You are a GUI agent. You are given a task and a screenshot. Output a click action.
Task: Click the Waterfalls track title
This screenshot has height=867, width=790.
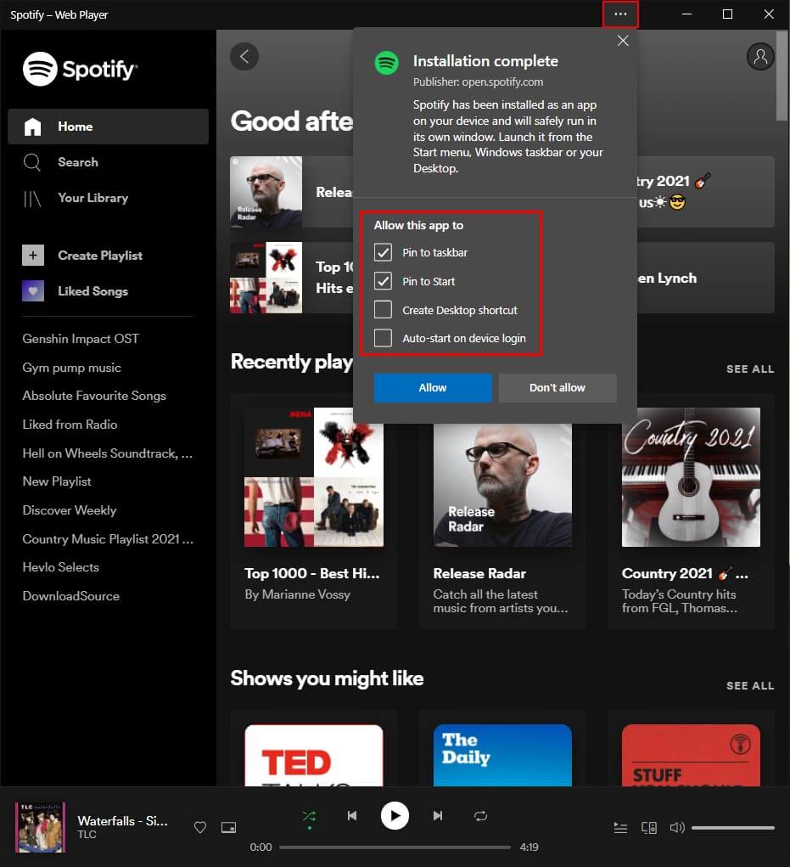[x=123, y=820]
